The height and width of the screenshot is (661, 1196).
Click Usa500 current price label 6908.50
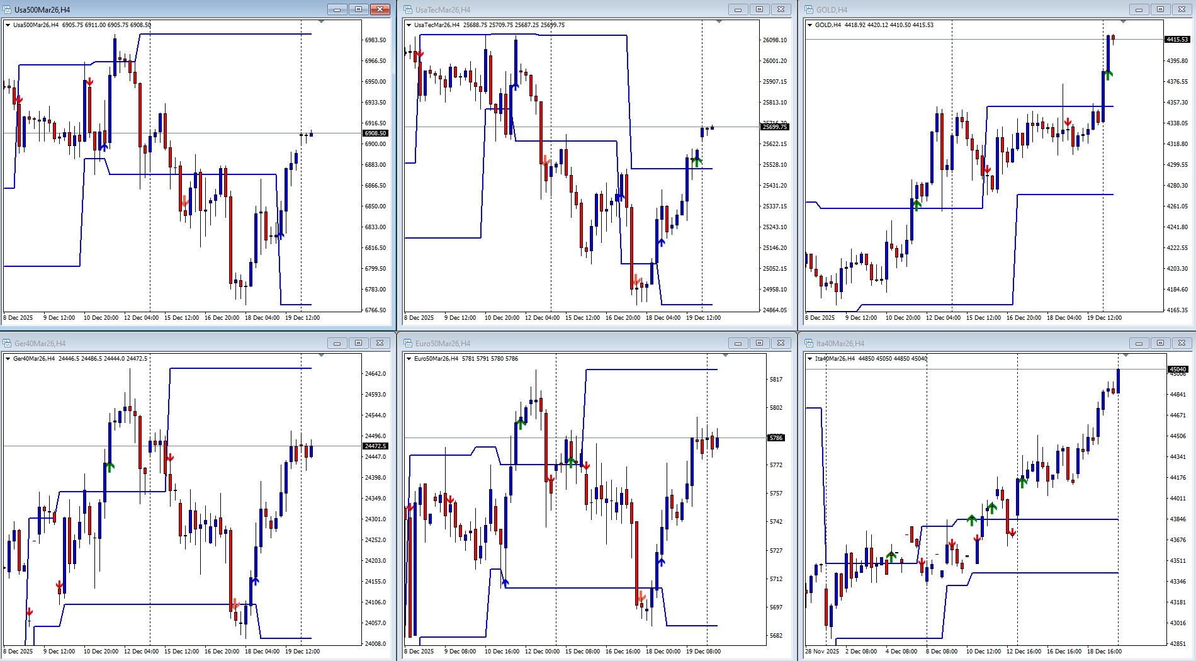click(375, 133)
